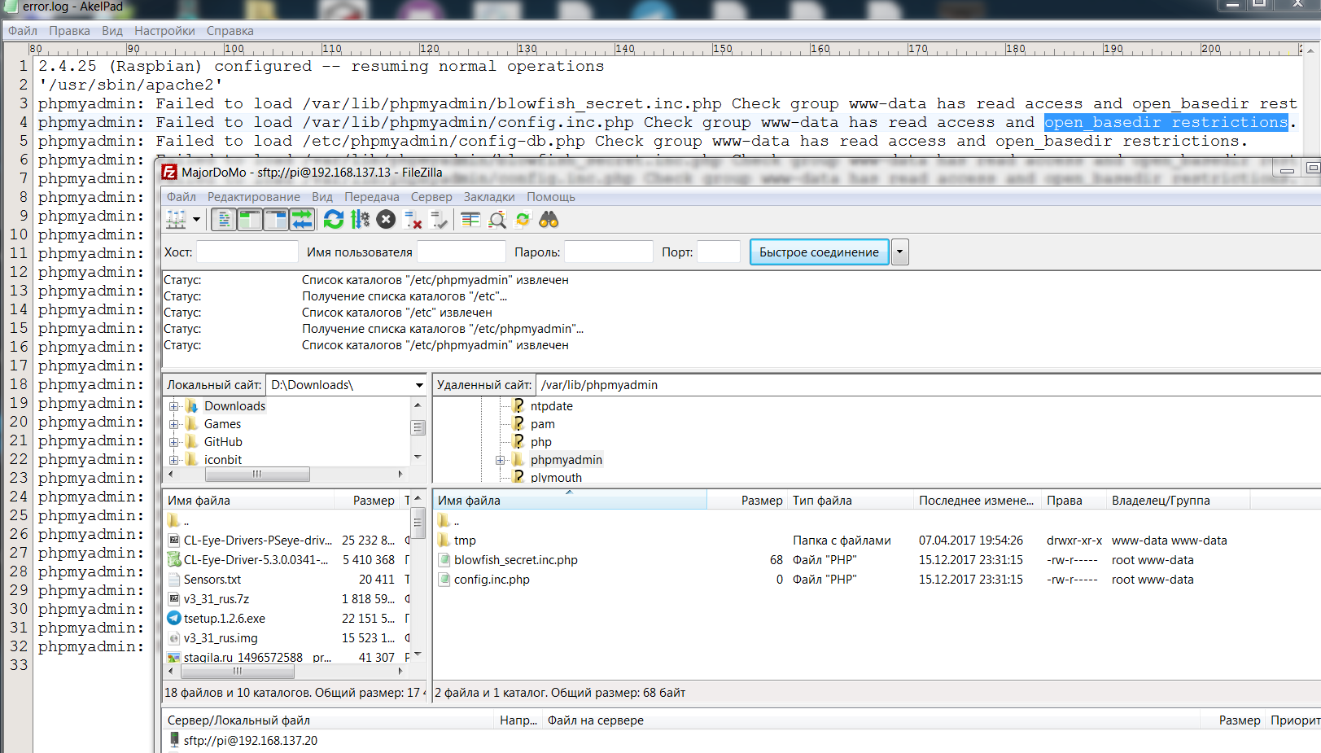Toggle message log display
The image size is (1321, 753).
click(x=224, y=220)
